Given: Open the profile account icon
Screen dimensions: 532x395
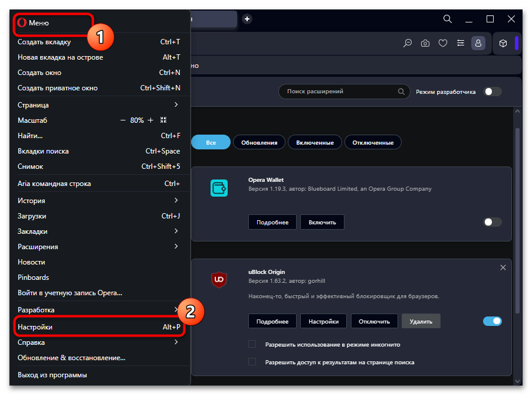Looking at the screenshot, I should (478, 43).
